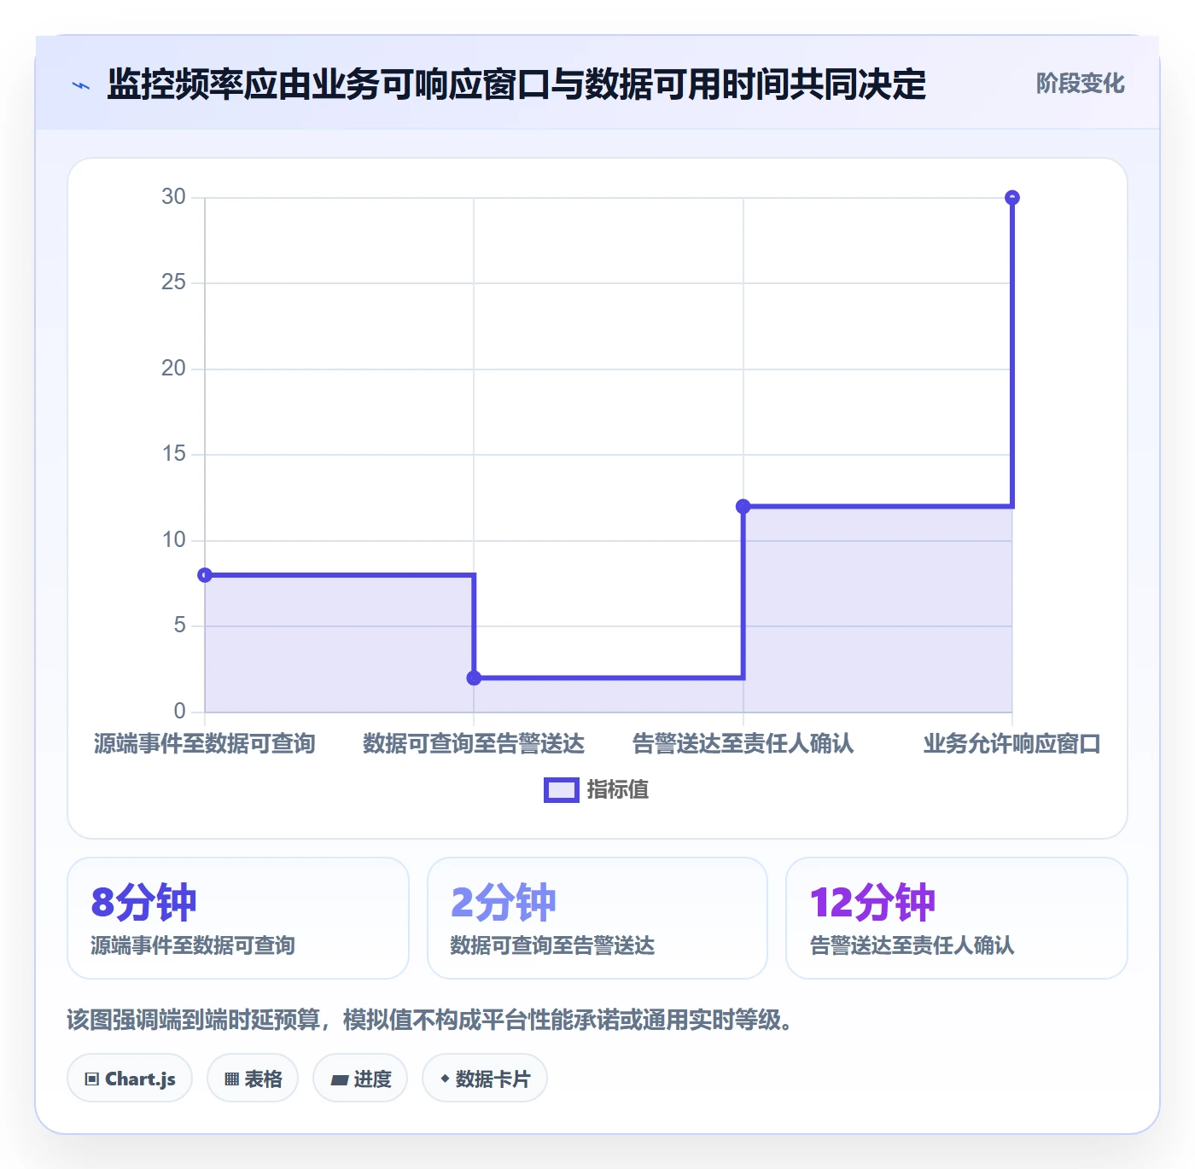Click the caption under the 2分钟 value

552,945
